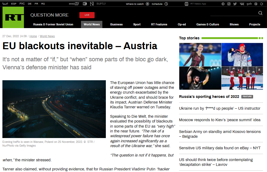Open the ИНОТВ logo link
The image size is (267, 172).
(74, 4)
